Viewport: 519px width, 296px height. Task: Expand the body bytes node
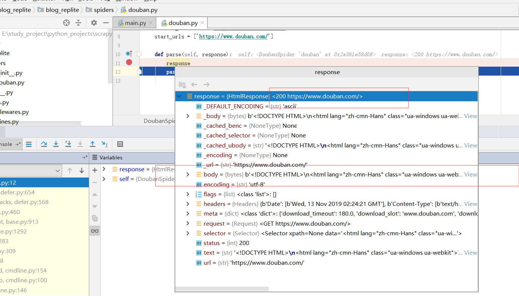[x=188, y=175]
